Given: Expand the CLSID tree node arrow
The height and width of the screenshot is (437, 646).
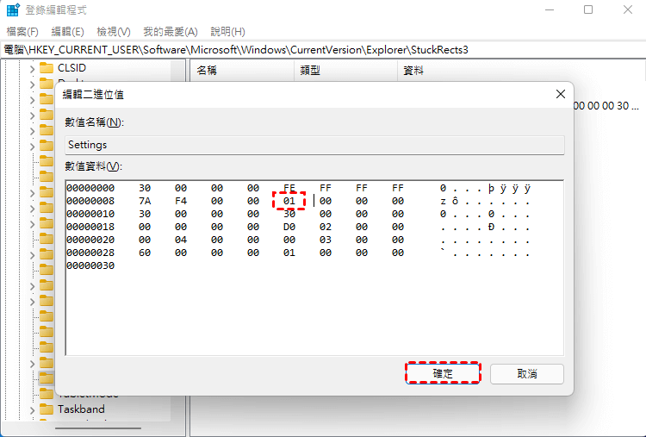Looking at the screenshot, I should click(32, 68).
